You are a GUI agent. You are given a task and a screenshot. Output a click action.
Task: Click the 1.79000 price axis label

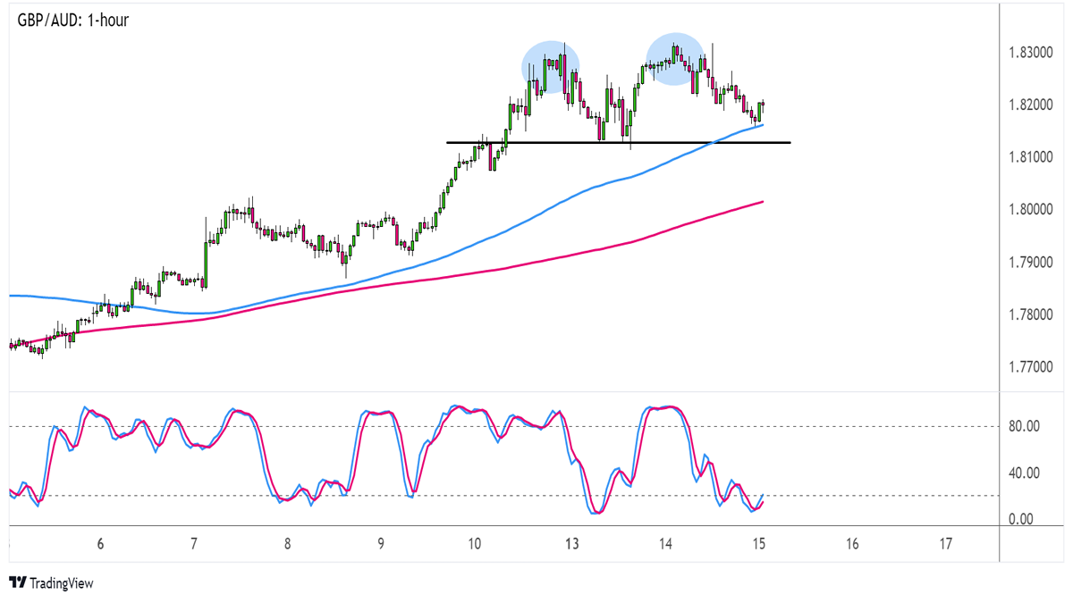tap(1033, 263)
